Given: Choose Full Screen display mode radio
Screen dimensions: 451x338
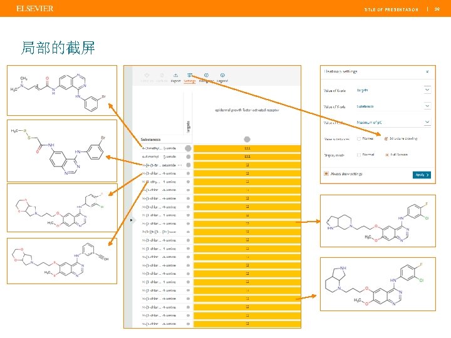Looking at the screenshot, I should (387, 155).
